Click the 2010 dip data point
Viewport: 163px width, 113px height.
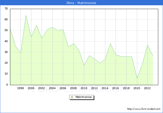84,65
